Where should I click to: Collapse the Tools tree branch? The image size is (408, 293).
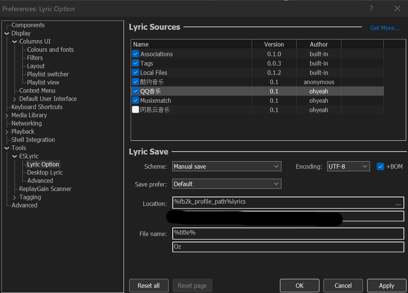point(7,148)
